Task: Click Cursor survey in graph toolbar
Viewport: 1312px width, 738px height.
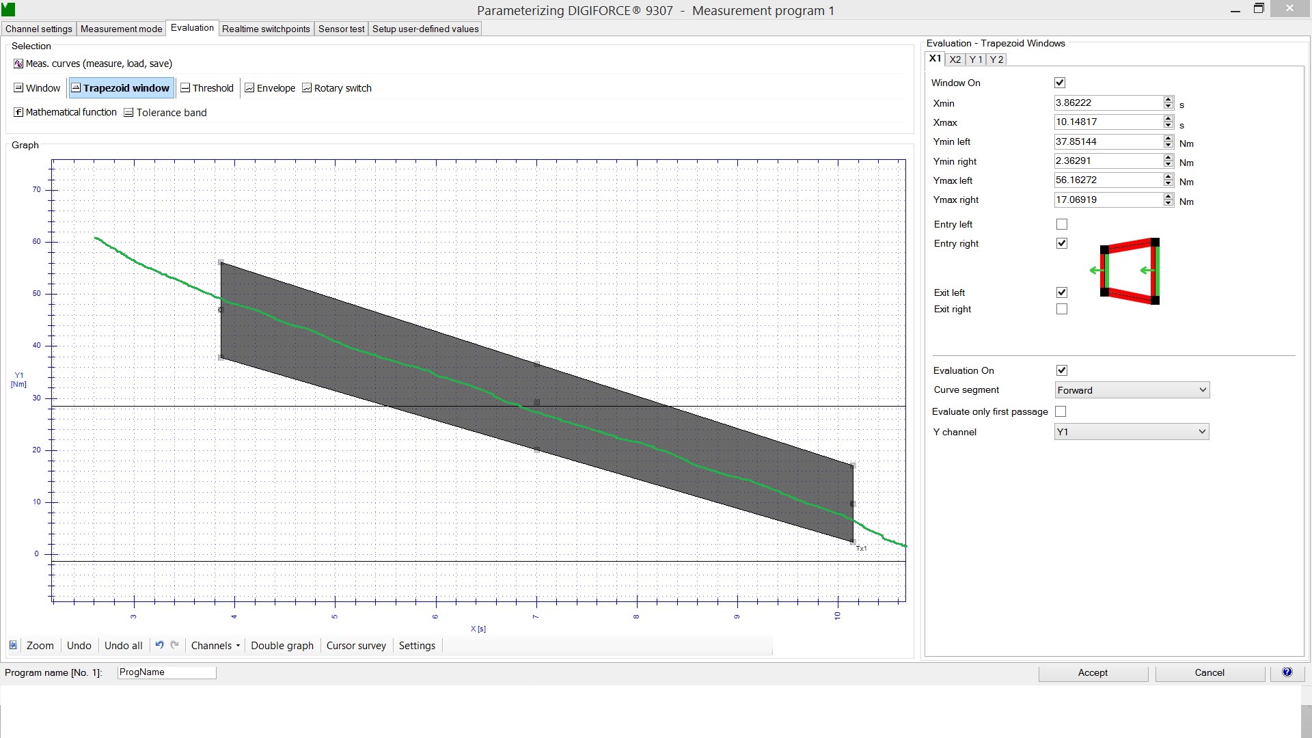Action: 356,646
